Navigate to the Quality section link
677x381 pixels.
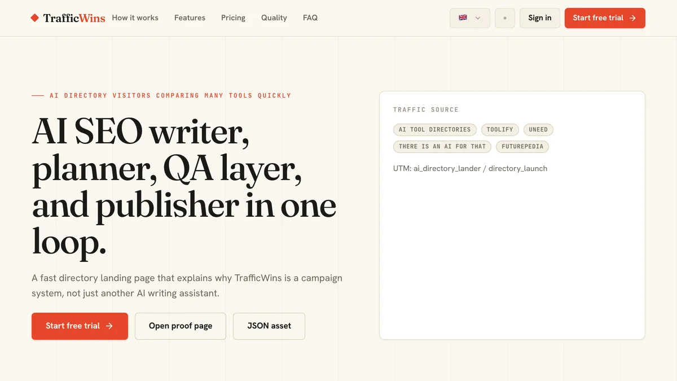pos(274,18)
